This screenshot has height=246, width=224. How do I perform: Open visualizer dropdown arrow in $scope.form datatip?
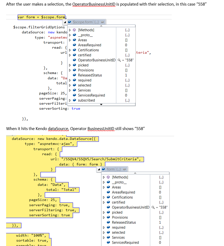point(123,60)
